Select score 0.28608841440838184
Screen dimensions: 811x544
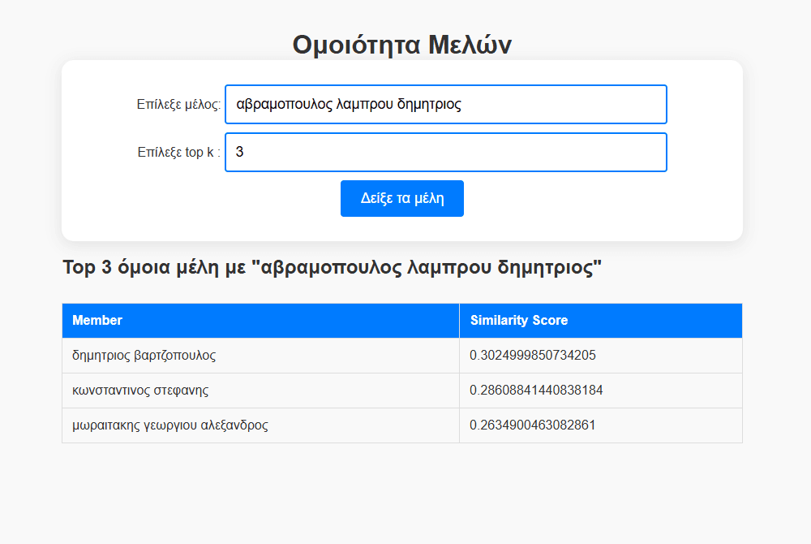coord(536,391)
